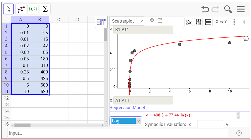Click the Input bar help icon

(x=239, y=133)
